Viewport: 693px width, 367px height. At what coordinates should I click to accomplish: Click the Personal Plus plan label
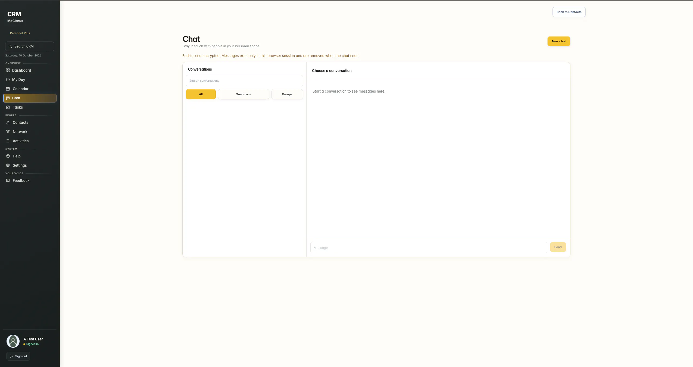(20, 33)
